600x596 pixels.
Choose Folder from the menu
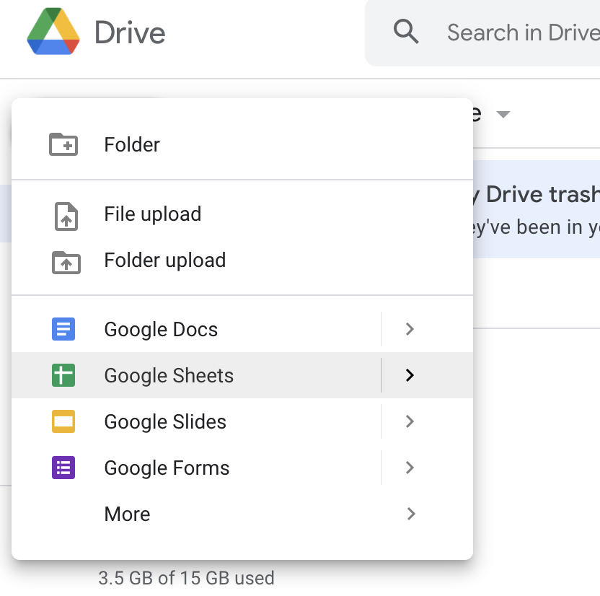[242, 145]
